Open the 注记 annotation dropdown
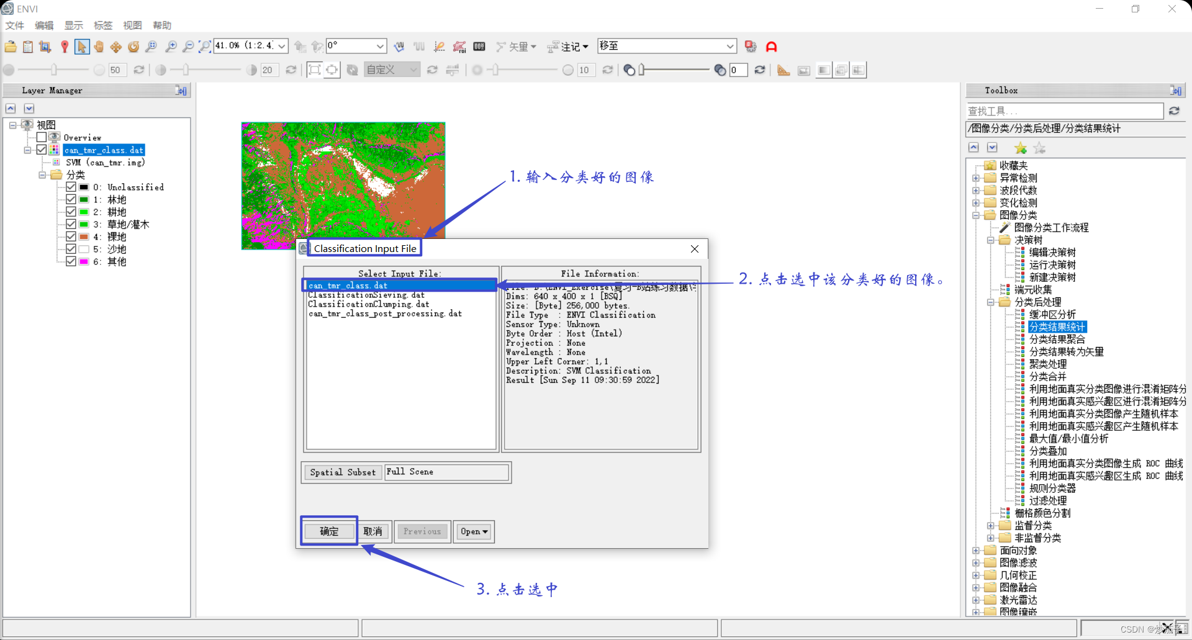1192x640 pixels. tap(568, 47)
